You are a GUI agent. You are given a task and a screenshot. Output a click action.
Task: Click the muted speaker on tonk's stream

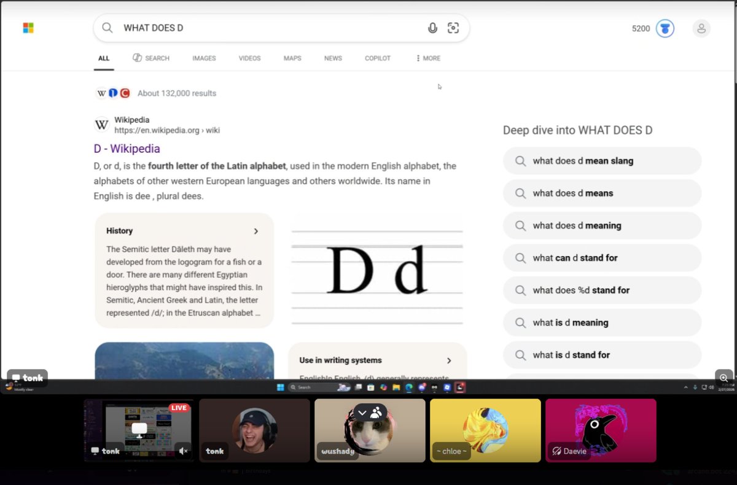[183, 451]
